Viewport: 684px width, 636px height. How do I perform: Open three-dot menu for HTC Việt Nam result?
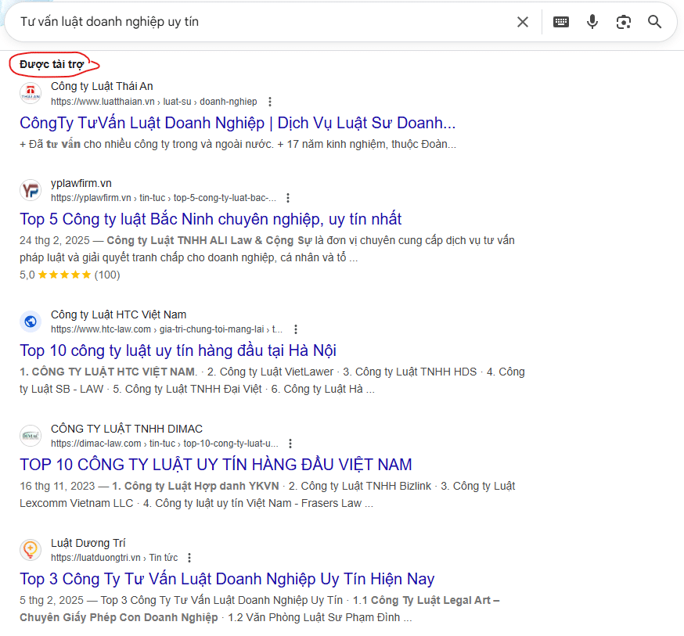295,329
